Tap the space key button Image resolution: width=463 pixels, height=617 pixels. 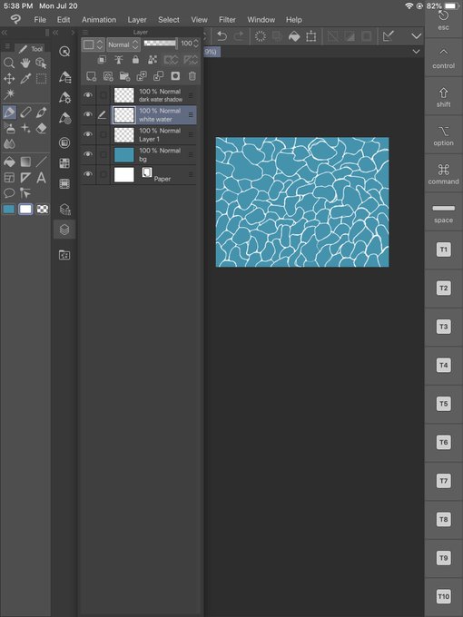click(x=443, y=212)
